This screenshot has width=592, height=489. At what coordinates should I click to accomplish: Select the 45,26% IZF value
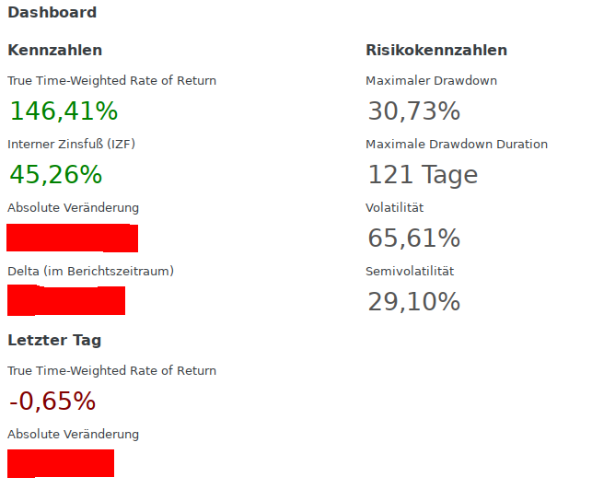coord(55,174)
